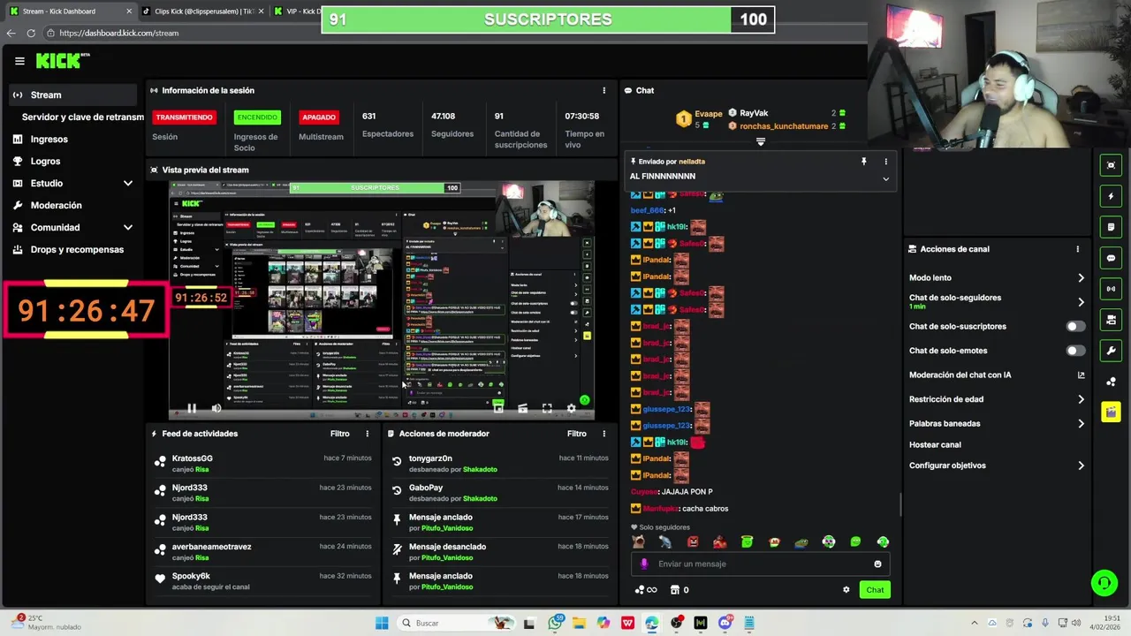Click the purple microphone icon in chat
Viewport: 1131px width, 636px height.
(644, 564)
